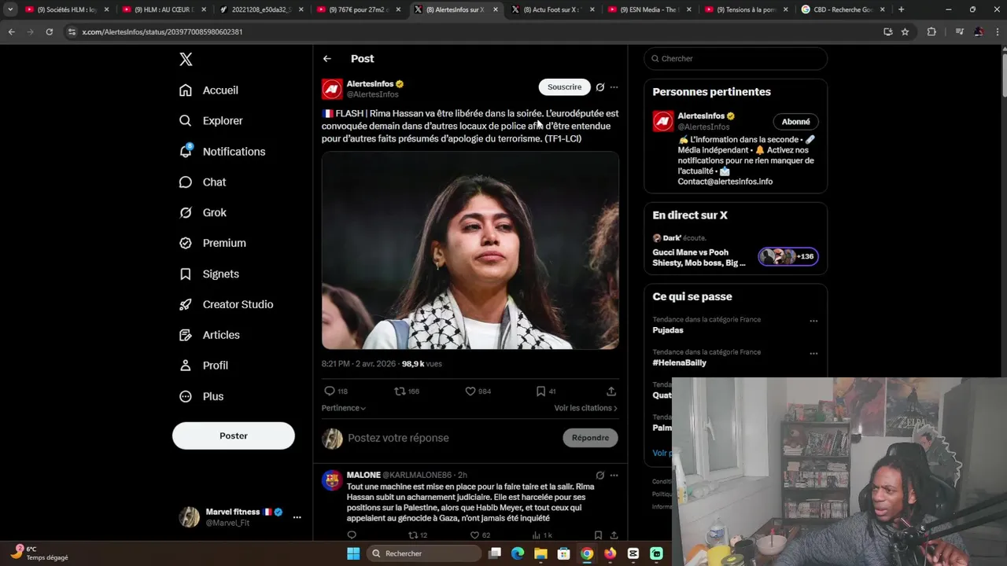Click the taskbar Rechercher search box
The width and height of the screenshot is (1007, 566).
pos(425,553)
